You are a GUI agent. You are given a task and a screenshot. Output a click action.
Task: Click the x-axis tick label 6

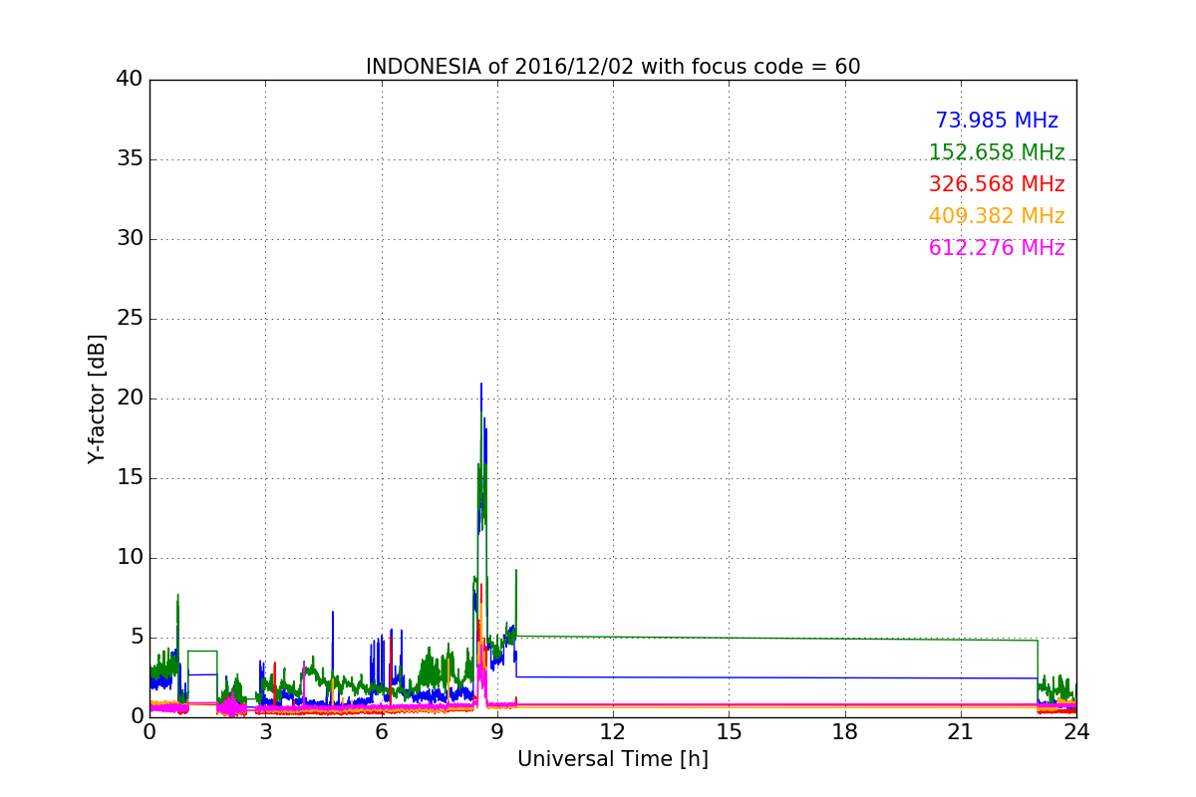coord(381,732)
